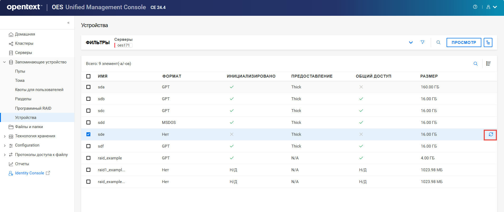Uncheck the sde device checkbox
This screenshot has height=212, width=504.
[x=89, y=134]
